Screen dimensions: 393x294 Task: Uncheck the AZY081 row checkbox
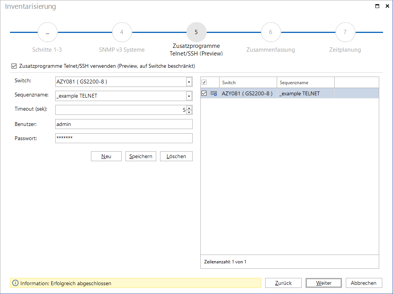tap(204, 93)
